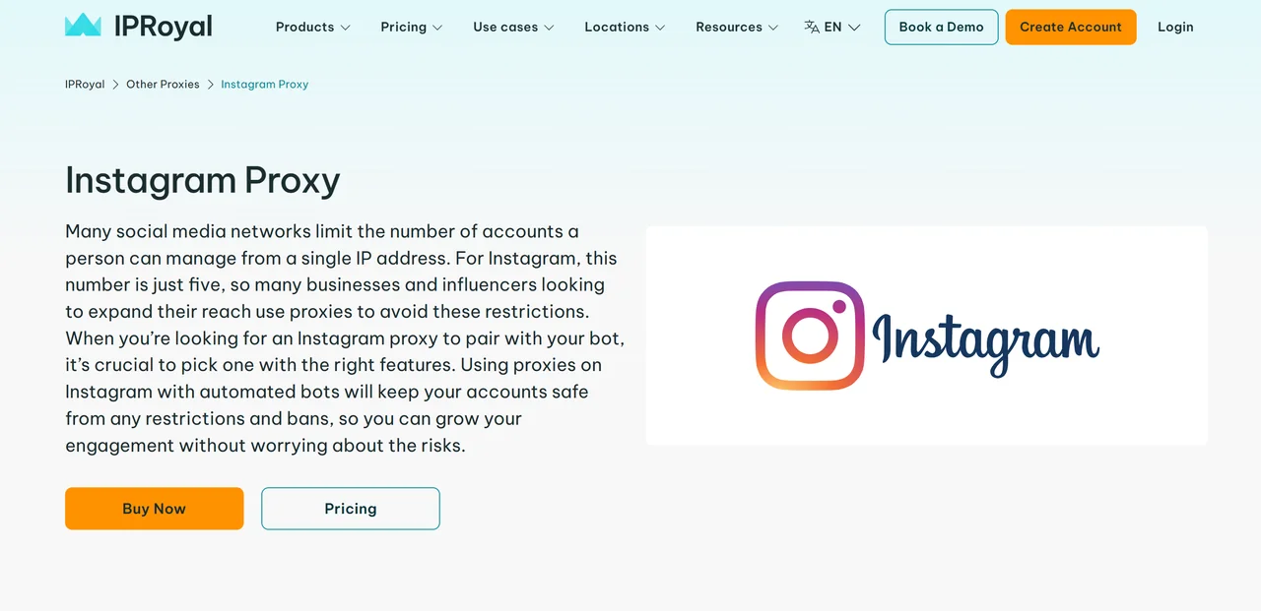The image size is (1261, 611).
Task: Click the Book a Demo button
Action: [941, 27]
